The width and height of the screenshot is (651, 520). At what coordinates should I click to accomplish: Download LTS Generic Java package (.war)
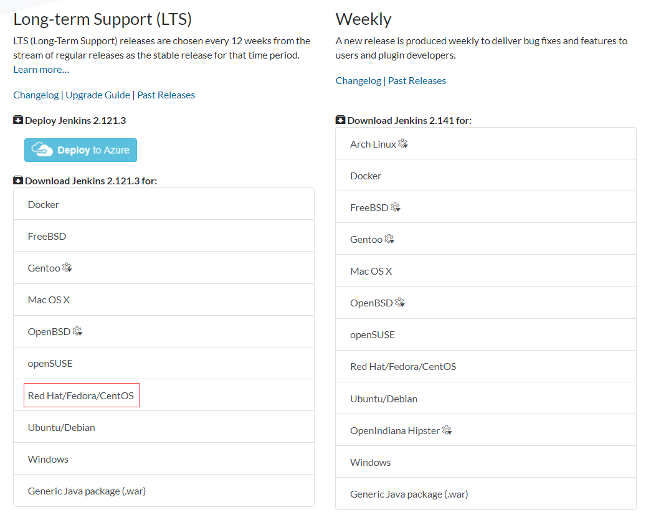(164, 491)
